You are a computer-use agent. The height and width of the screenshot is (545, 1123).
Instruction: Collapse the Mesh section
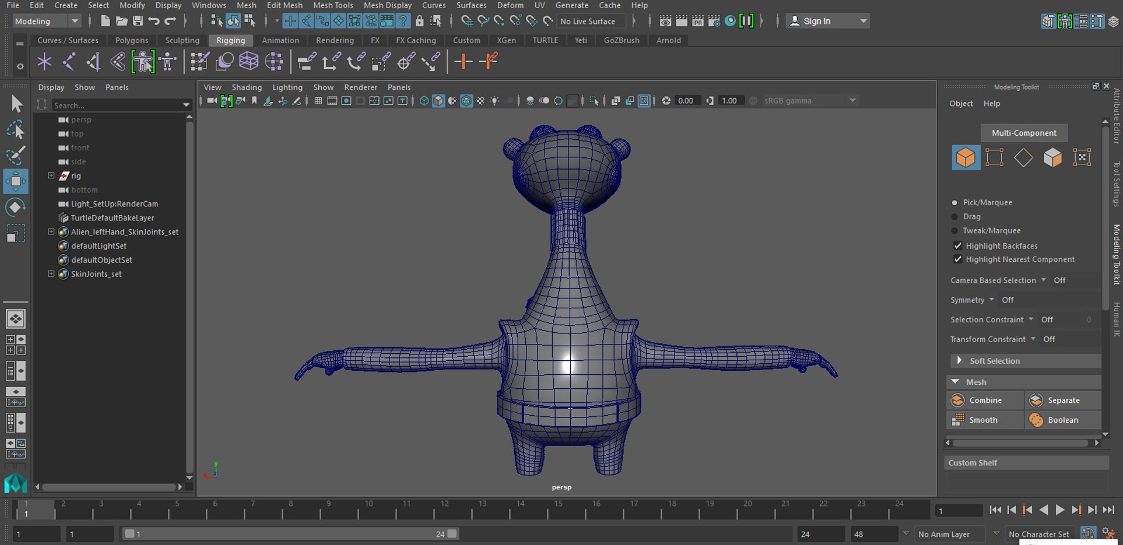pyautogui.click(x=1024, y=382)
